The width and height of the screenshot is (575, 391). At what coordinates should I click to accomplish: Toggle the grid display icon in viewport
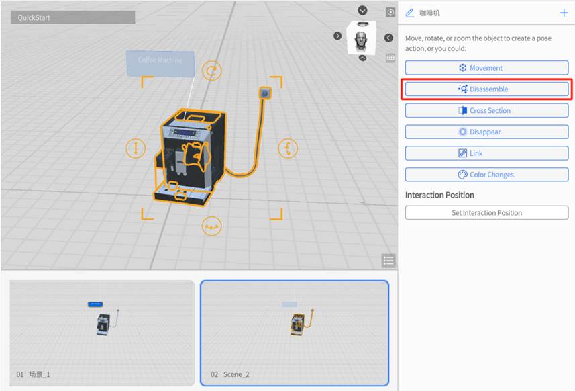click(390, 58)
